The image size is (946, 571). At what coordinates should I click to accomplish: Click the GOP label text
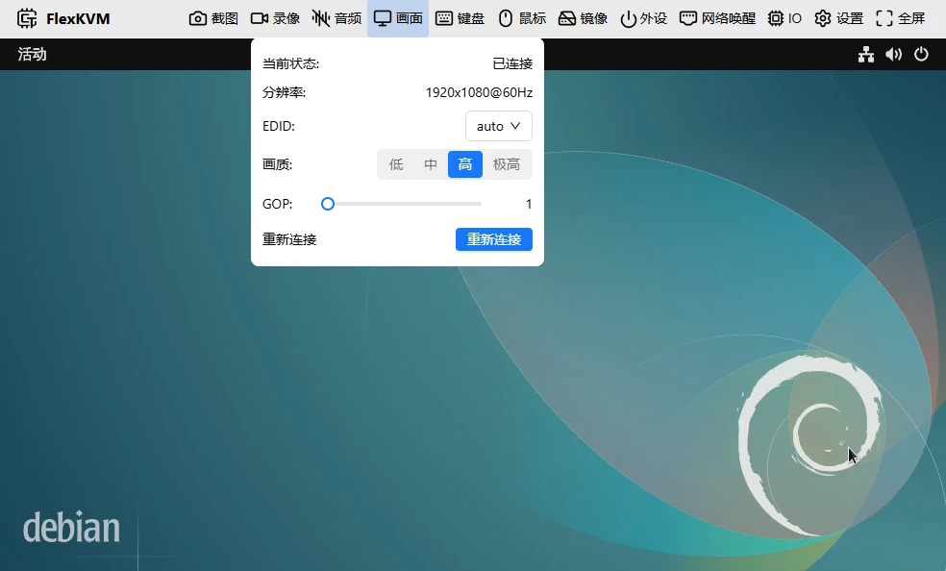278,204
